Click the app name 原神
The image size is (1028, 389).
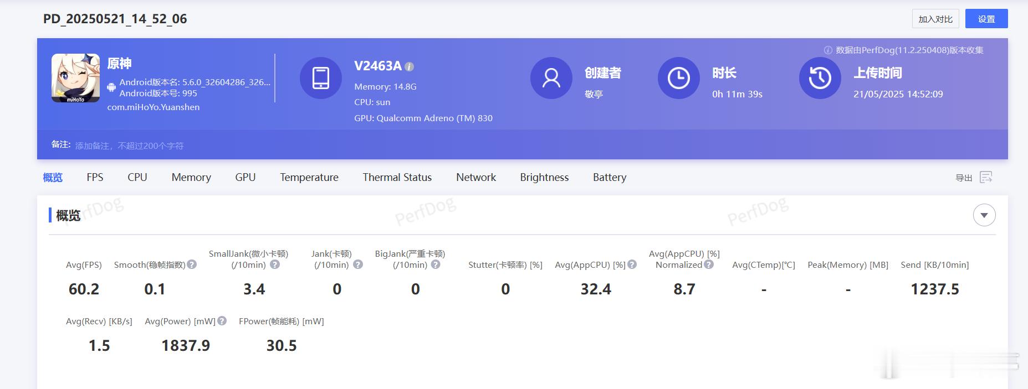point(119,64)
